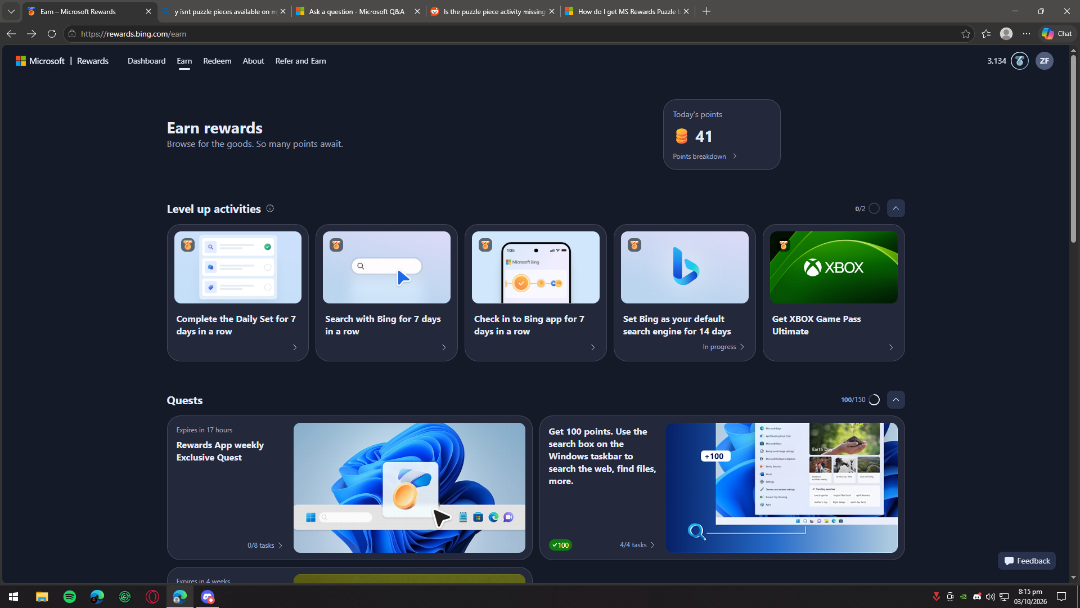Open Windows Start menu
This screenshot has width=1080, height=608.
[13, 597]
